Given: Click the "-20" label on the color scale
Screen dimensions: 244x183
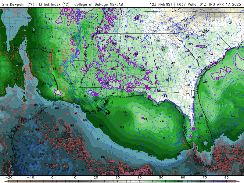Looking at the screenshot, I should (x=9, y=178).
